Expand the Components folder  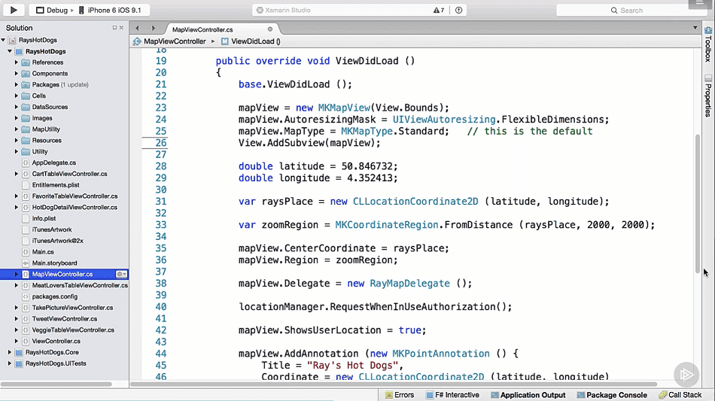click(17, 74)
